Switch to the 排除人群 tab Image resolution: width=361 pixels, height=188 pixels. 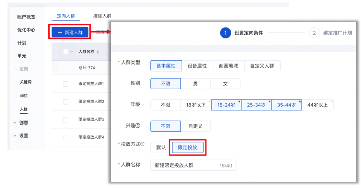102,16
